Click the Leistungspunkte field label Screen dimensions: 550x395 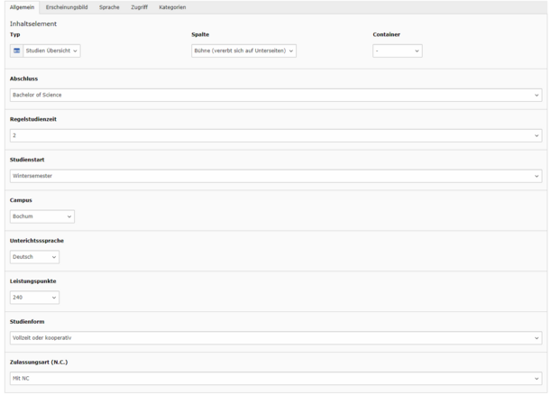[x=33, y=281]
